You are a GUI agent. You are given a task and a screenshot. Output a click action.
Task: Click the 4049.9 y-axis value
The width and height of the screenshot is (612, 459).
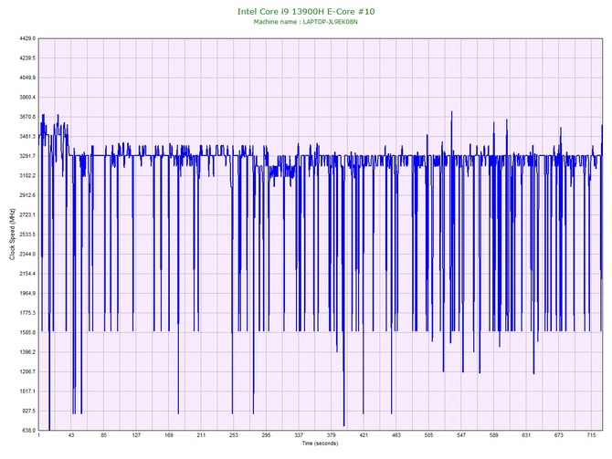point(27,78)
